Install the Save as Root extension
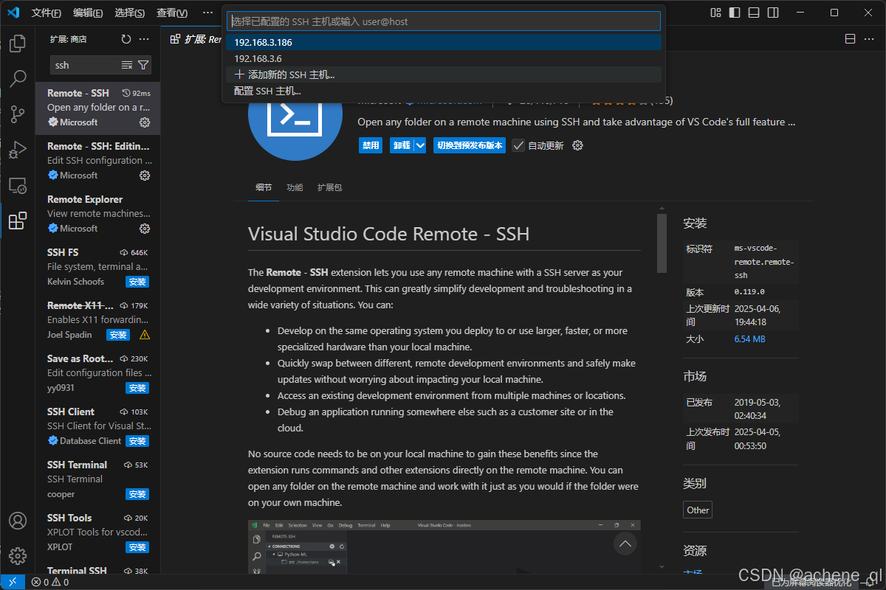Image resolution: width=886 pixels, height=590 pixels. click(x=137, y=388)
